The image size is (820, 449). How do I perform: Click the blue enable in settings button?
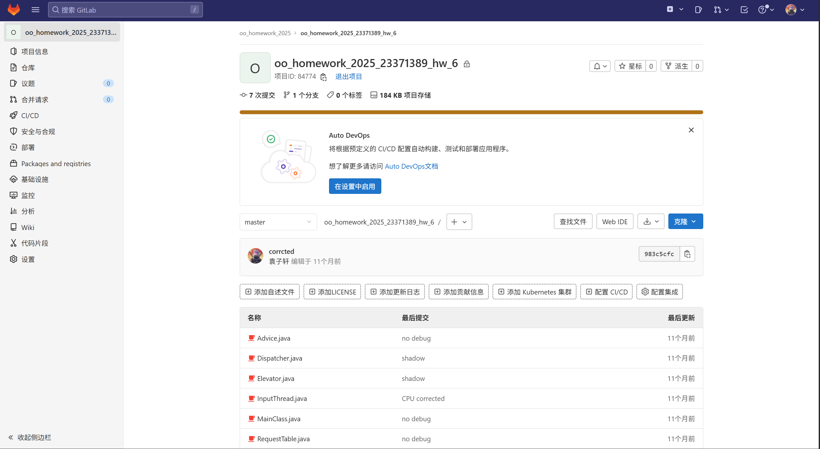tap(355, 186)
